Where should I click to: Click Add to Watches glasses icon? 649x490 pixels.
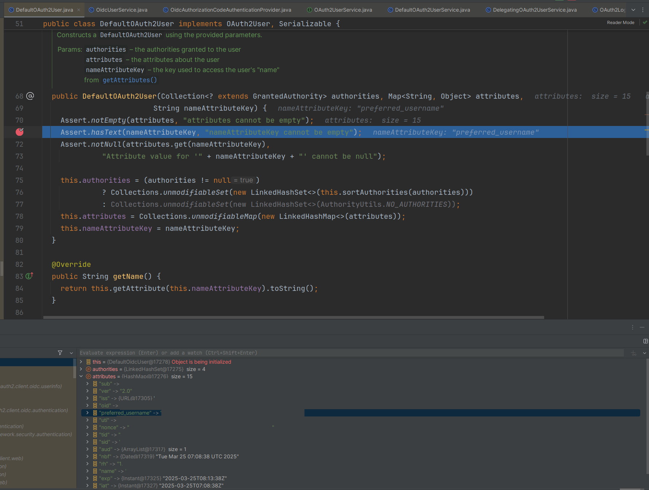click(x=634, y=353)
